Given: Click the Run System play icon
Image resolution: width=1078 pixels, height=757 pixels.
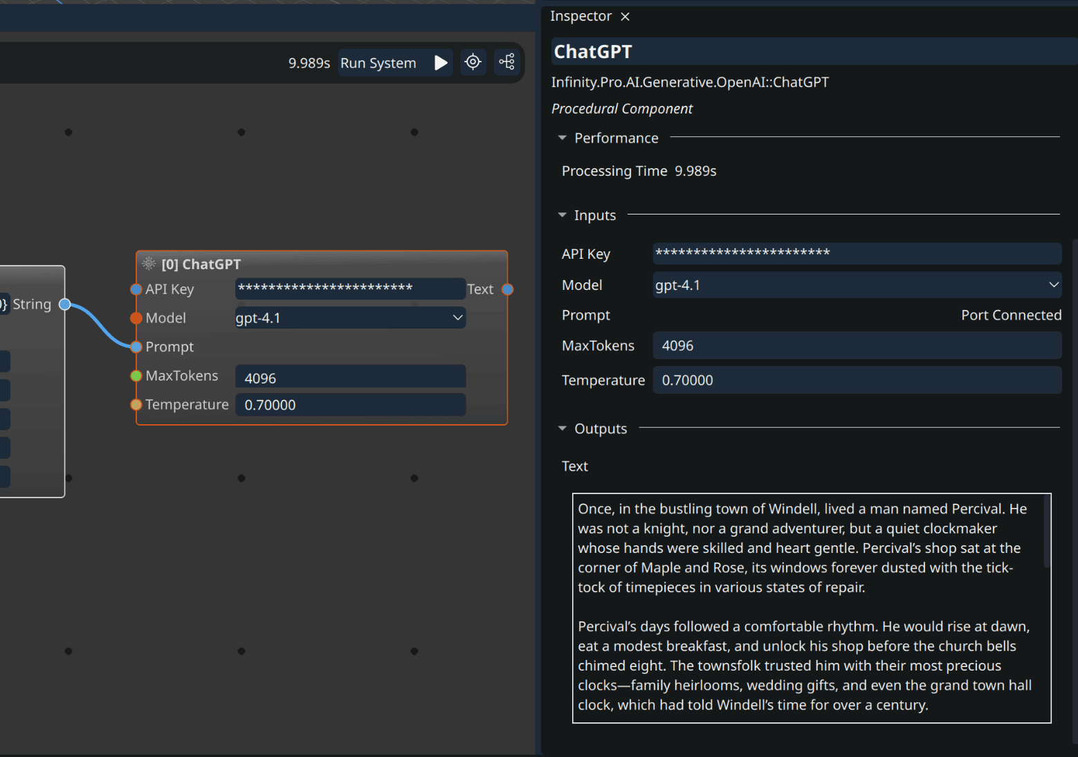Looking at the screenshot, I should pos(441,62).
